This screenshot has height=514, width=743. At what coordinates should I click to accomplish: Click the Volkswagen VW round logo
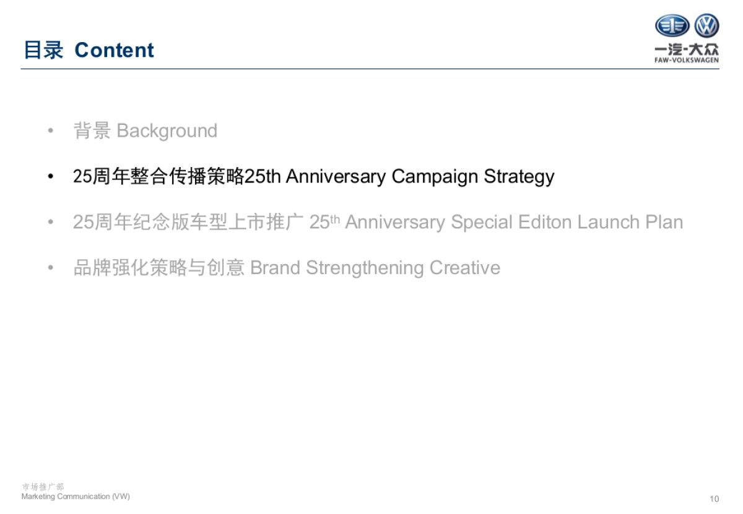706,26
